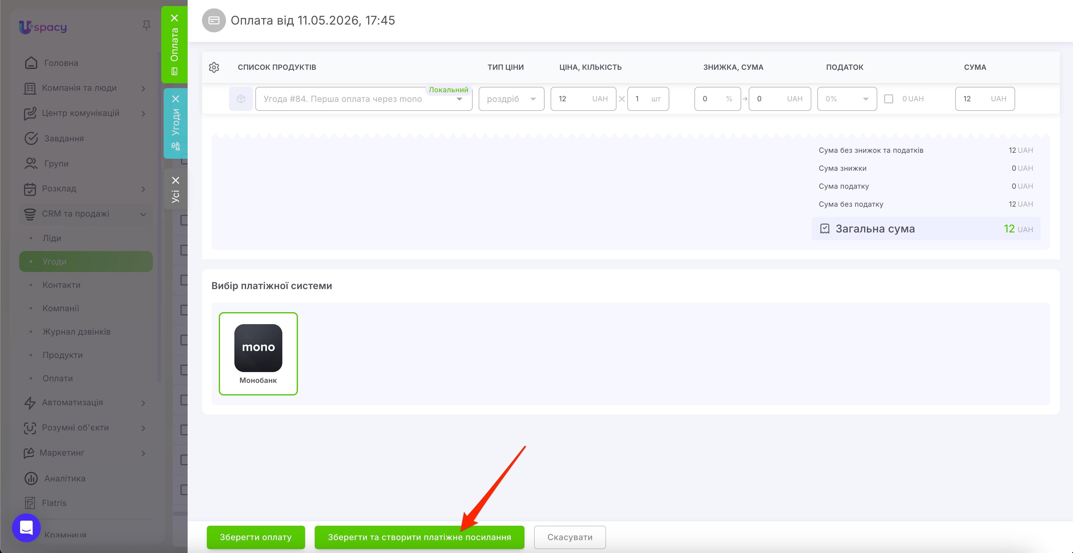The height and width of the screenshot is (553, 1073).
Task: Click the Центр комунікацій chat icon
Action: 30,113
